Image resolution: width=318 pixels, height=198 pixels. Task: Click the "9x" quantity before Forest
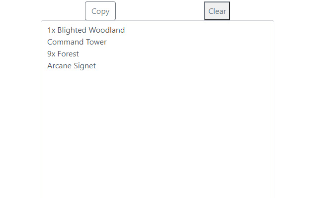[51, 54]
